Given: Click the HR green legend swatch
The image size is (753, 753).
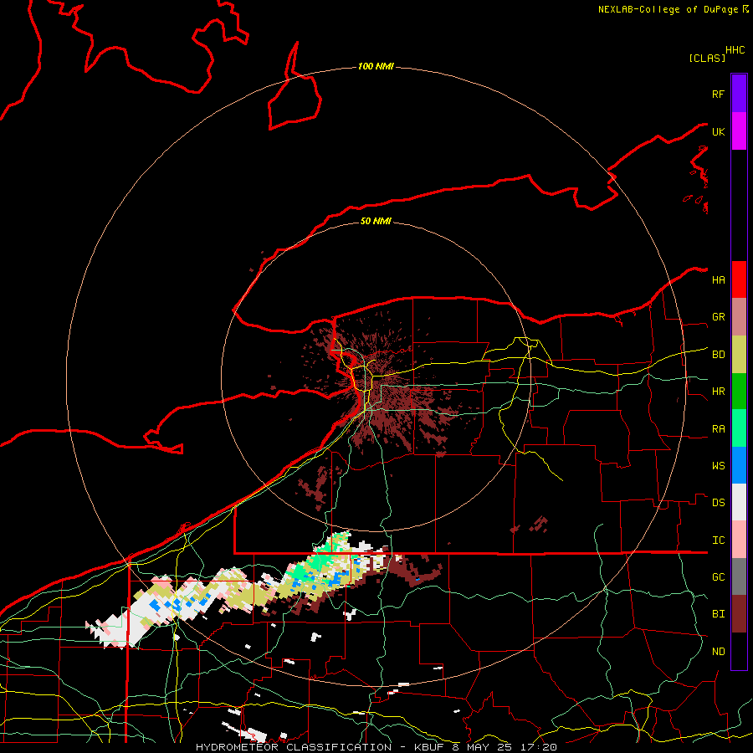Looking at the screenshot, I should coord(739,392).
